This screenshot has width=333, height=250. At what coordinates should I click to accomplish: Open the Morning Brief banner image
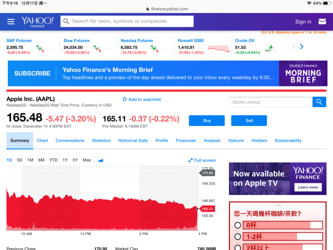click(x=303, y=73)
